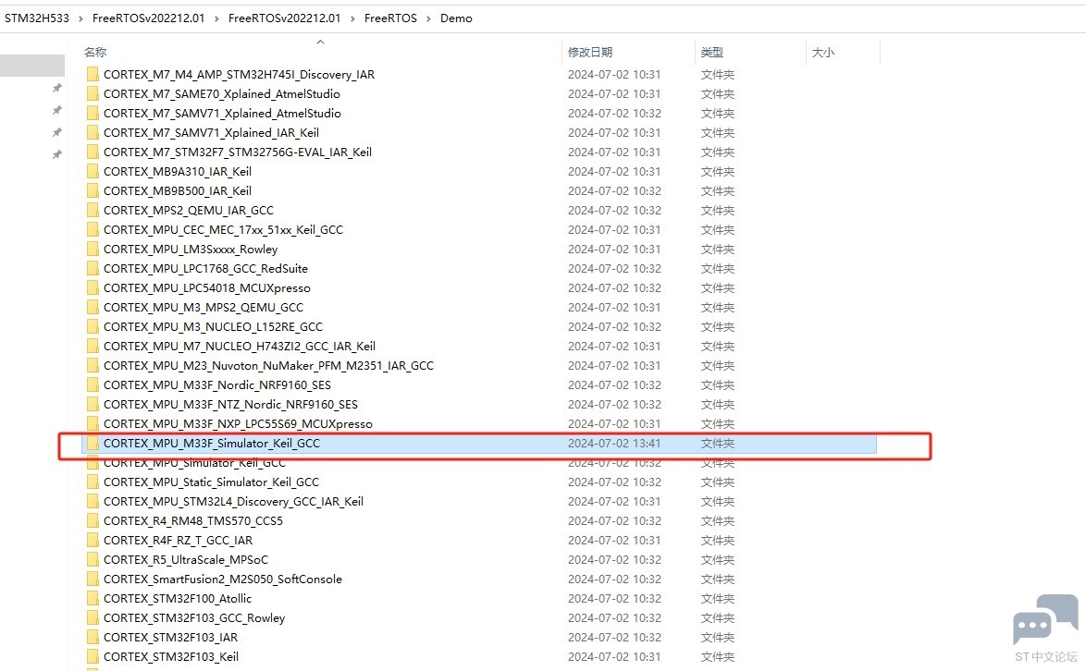Select folder icon of CORTEX_R5_UltraScale_MPSoC
The image size is (1086, 671).
(93, 559)
